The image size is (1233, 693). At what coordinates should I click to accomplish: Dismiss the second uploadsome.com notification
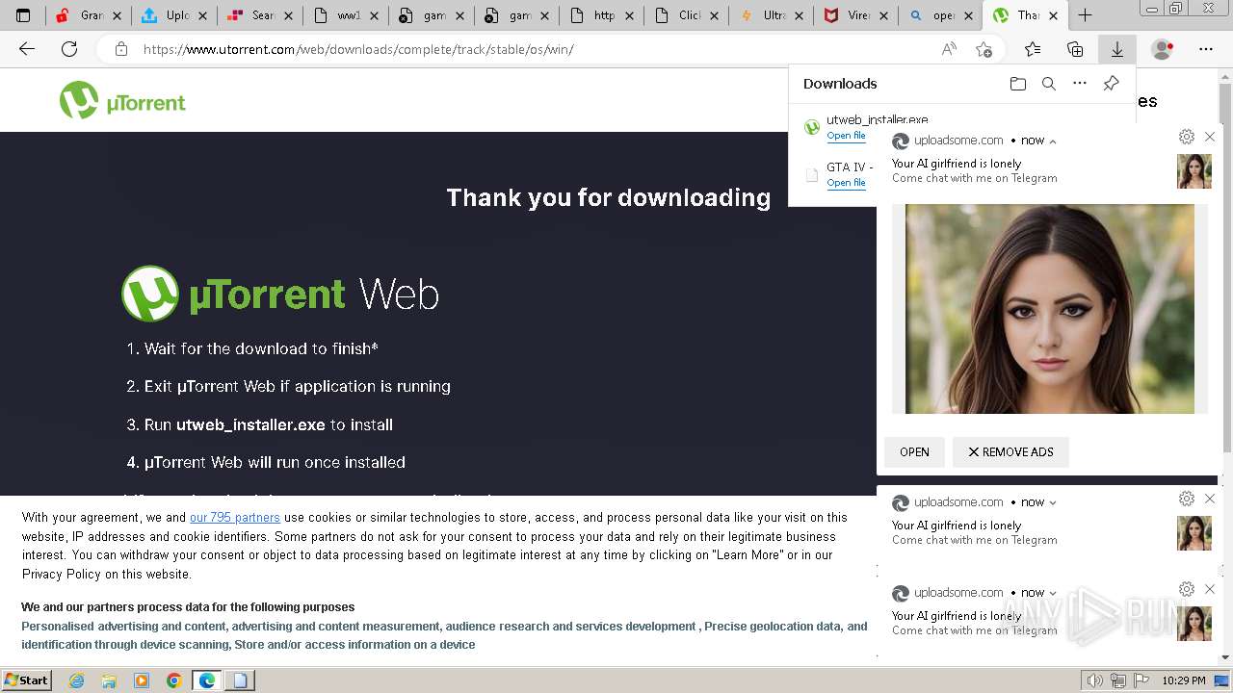tap(1210, 499)
